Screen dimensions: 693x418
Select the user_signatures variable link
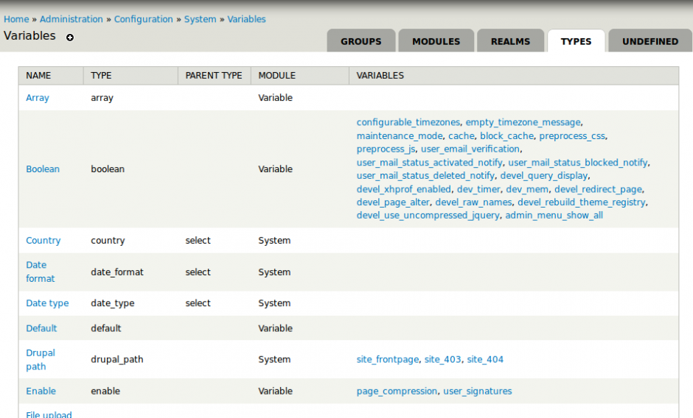point(477,392)
